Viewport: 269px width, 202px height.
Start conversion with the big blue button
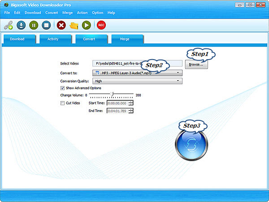coord(191,145)
